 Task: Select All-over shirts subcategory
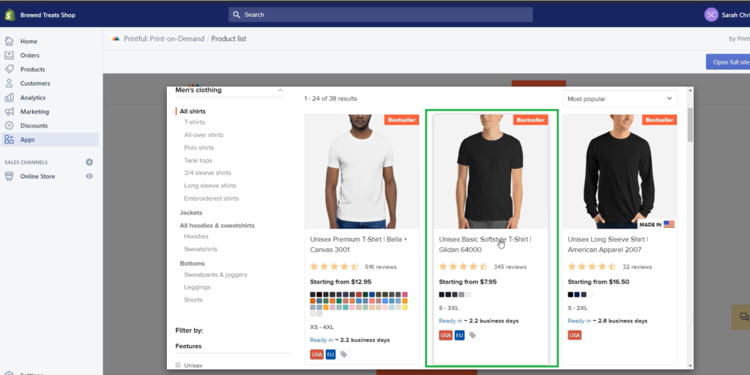(x=204, y=135)
